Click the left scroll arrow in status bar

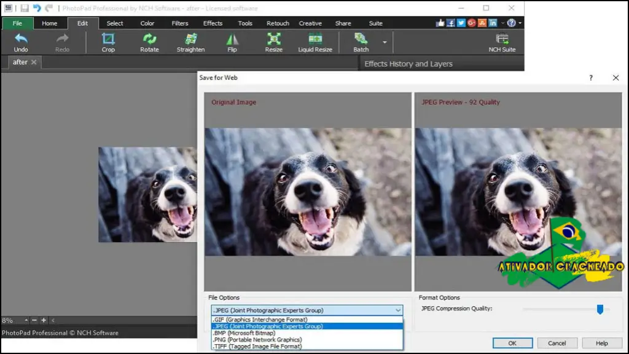[53, 320]
